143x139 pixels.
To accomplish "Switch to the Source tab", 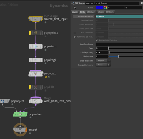I will tap(75, 12).
